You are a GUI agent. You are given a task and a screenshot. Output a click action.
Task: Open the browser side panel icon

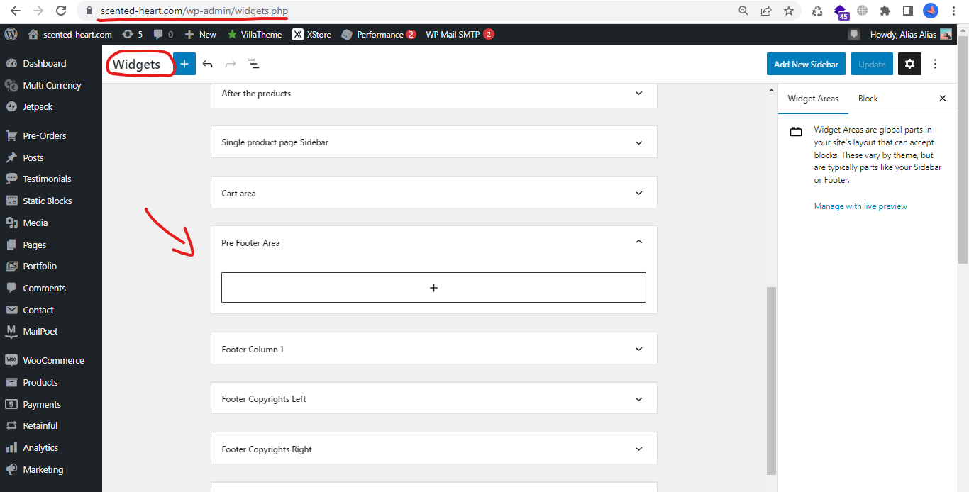pyautogui.click(x=907, y=11)
